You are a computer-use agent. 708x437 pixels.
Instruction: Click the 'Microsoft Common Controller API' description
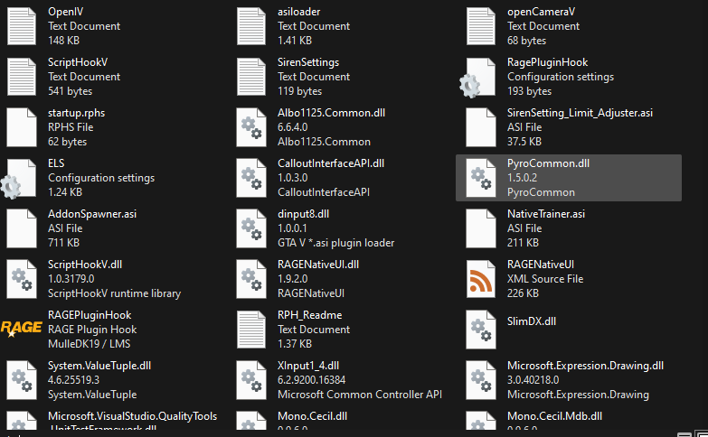point(360,395)
